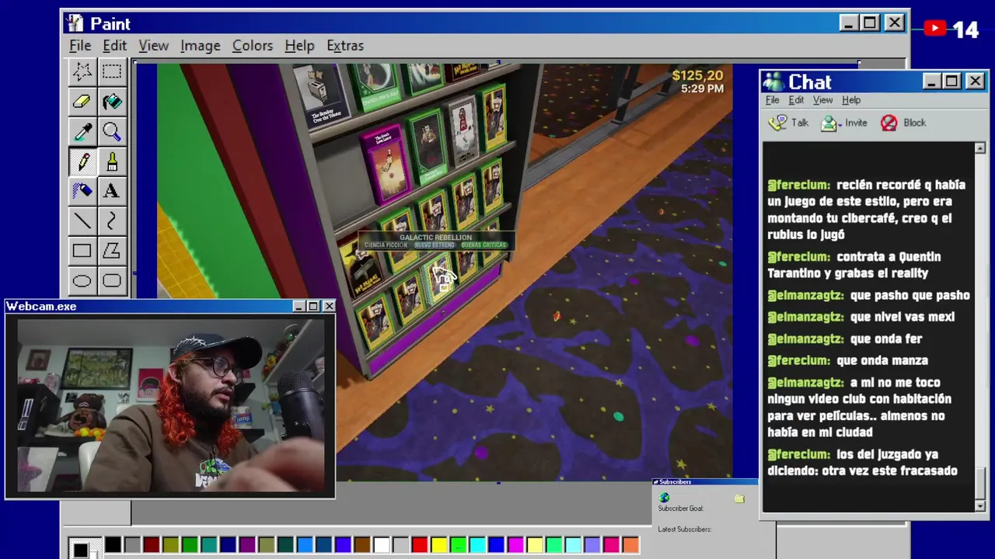Click the Chat scrollbar up arrow
Viewport: 995px width, 559px height.
980,148
